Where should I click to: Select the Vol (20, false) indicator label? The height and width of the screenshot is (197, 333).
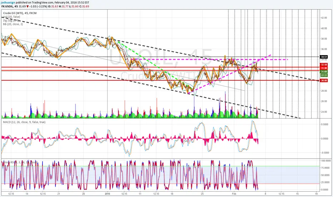(11, 16)
